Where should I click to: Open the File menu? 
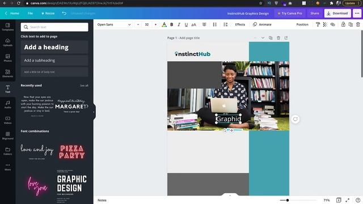tap(30, 14)
